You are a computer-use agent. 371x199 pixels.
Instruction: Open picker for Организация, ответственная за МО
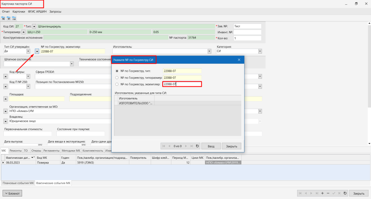(x=5, y=111)
